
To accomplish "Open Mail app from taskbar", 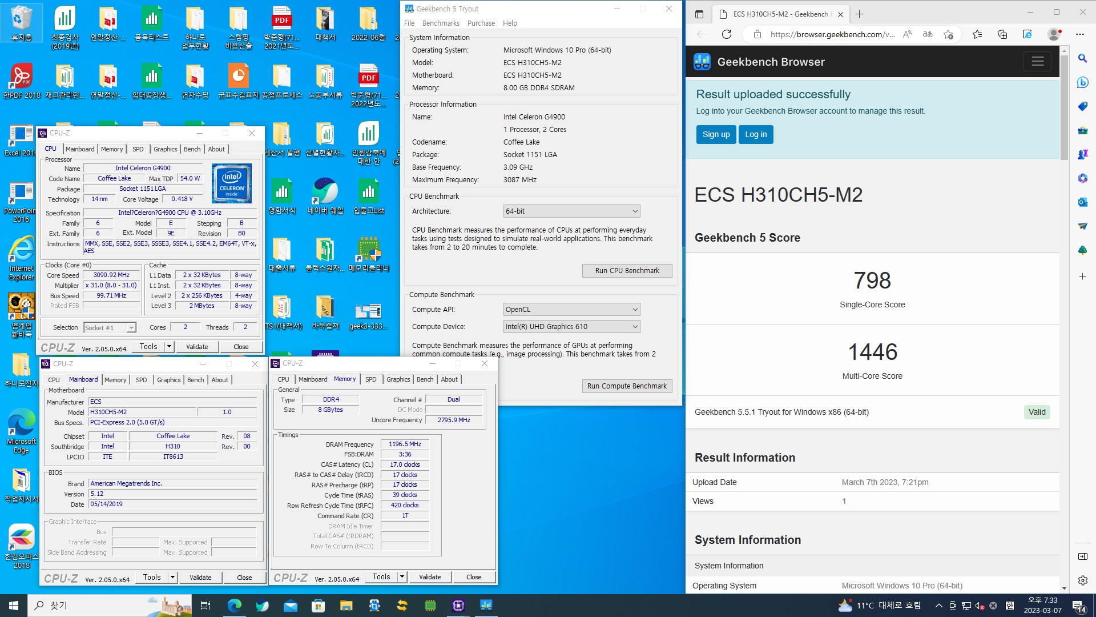I will (290, 606).
